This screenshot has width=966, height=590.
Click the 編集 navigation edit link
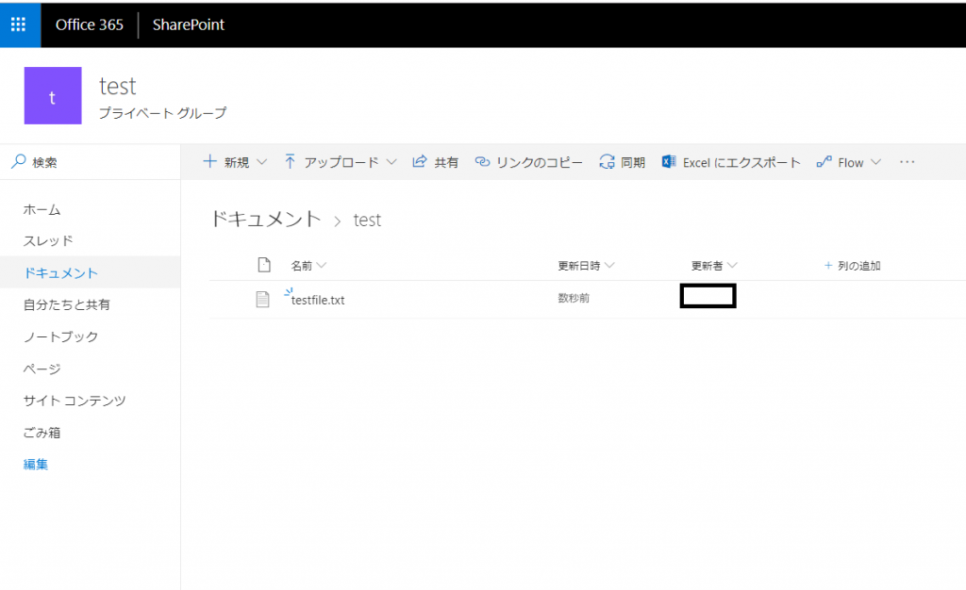coord(36,465)
